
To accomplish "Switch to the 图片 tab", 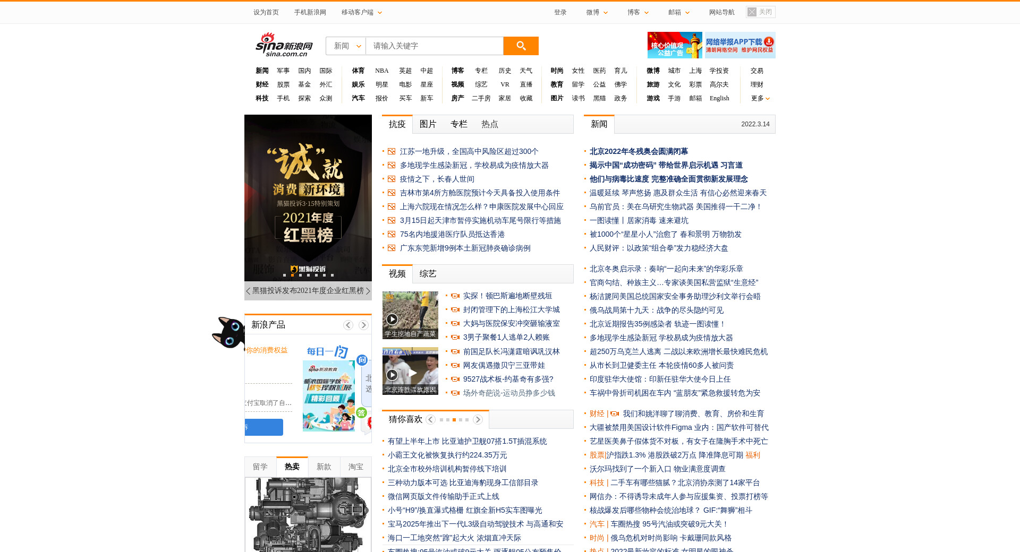I will click(x=428, y=124).
